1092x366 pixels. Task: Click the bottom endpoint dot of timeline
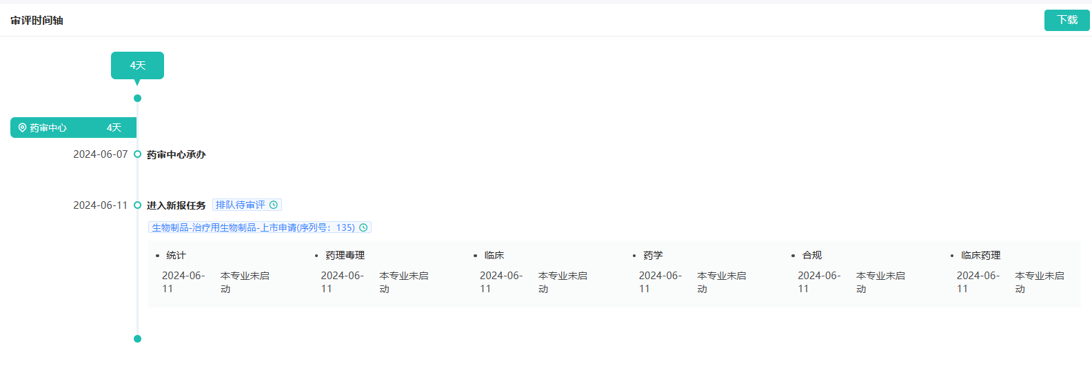[137, 339]
